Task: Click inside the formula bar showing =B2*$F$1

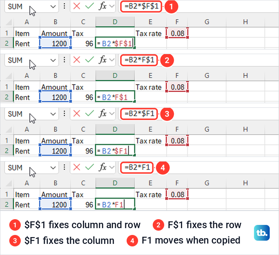Action: click(199, 6)
